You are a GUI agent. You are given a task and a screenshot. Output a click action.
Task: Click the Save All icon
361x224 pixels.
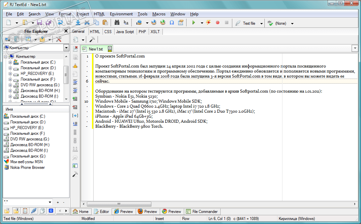[x=48, y=22]
